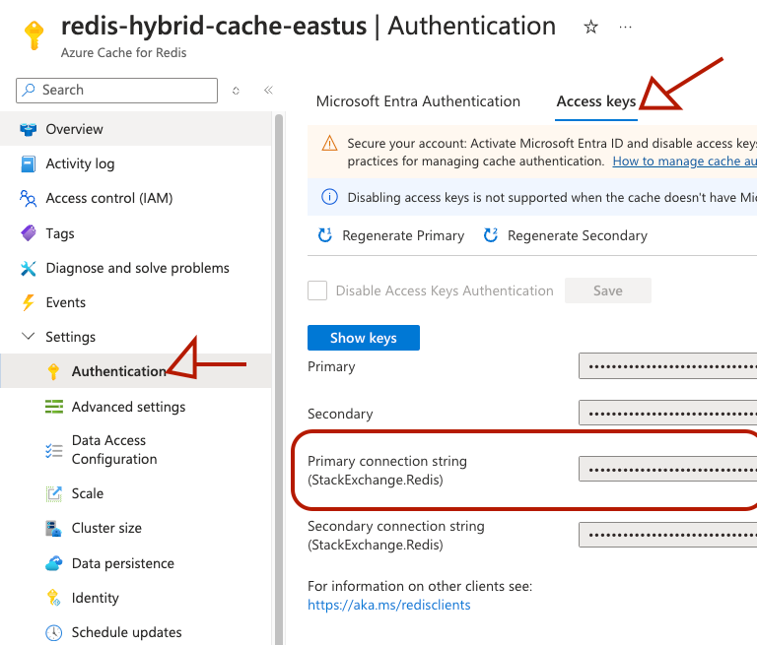The image size is (757, 645).
Task: Click the orange warning triangle icon
Action: point(330,144)
